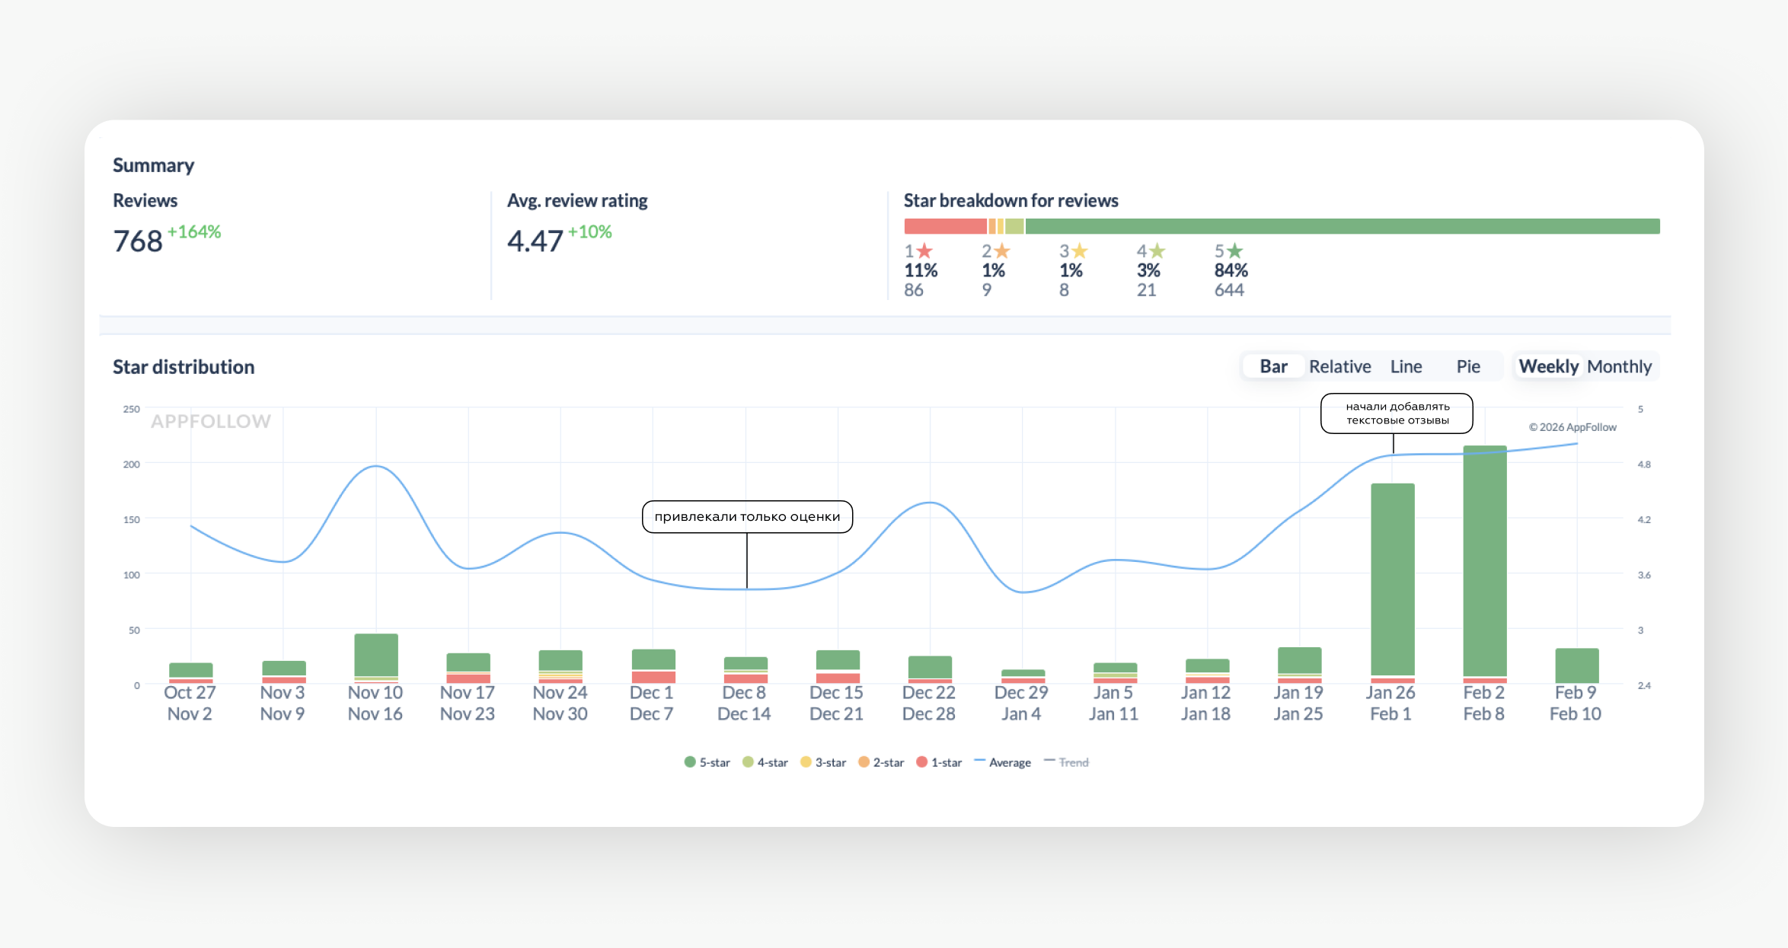Click the 1-star red star icon
Image resolution: width=1788 pixels, height=948 pixels.
[x=924, y=251]
